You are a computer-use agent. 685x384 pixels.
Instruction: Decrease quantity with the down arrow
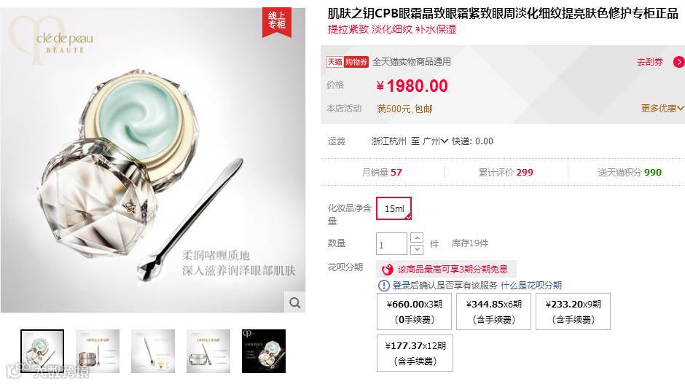(x=417, y=249)
